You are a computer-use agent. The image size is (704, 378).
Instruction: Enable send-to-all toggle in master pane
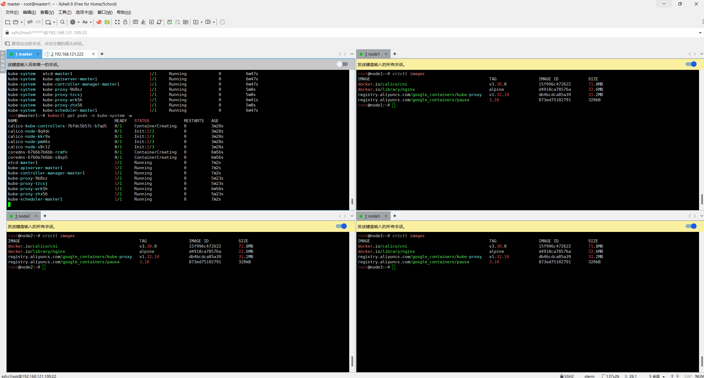pyautogui.click(x=342, y=64)
